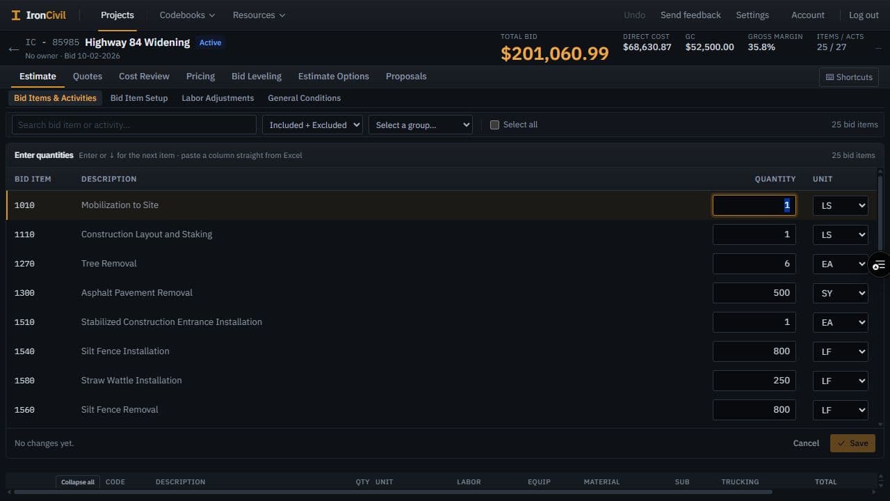The height and width of the screenshot is (501, 890).
Task: Click the Straw Wattle Installation quantity field
Action: pyautogui.click(x=754, y=381)
